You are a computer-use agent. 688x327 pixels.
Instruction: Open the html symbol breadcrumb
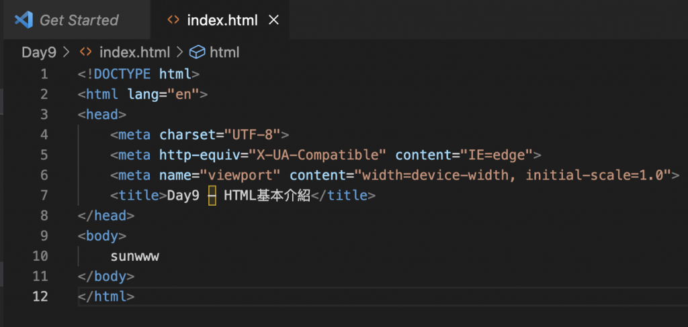coord(224,52)
